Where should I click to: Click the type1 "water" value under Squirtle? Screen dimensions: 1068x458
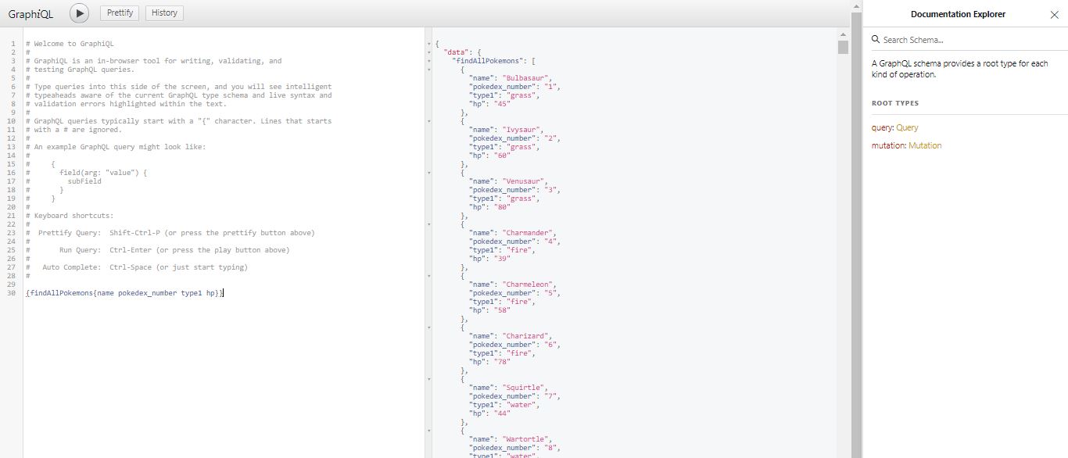(520, 405)
